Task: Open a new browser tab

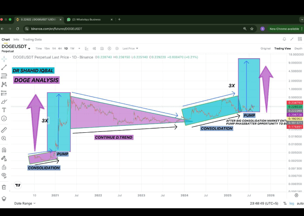Action: point(119,19)
